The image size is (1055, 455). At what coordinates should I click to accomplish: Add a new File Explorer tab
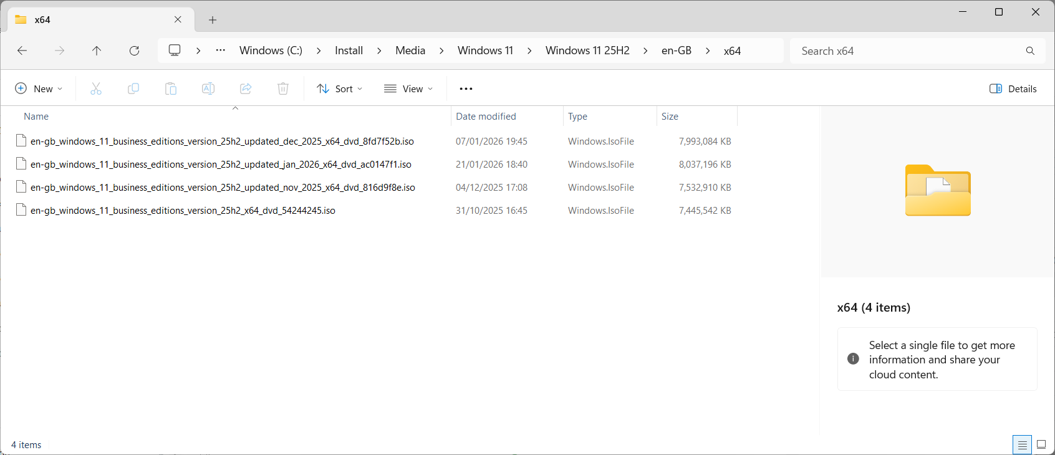coord(213,20)
